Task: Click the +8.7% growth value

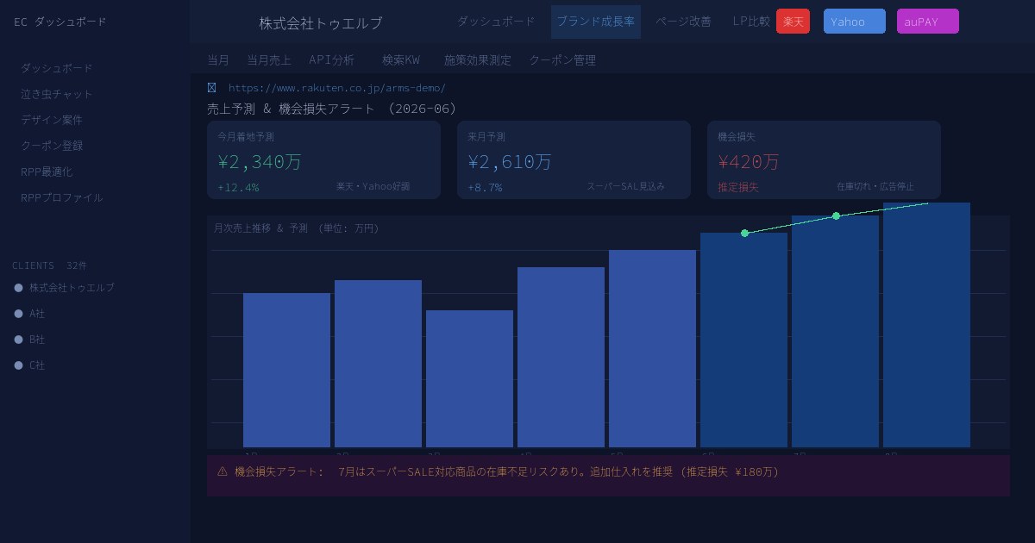Action: 485,187
